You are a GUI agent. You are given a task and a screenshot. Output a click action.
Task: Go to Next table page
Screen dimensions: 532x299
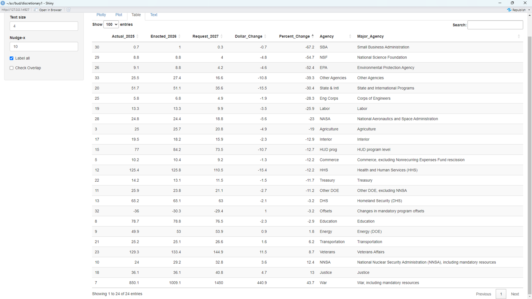[x=515, y=294]
